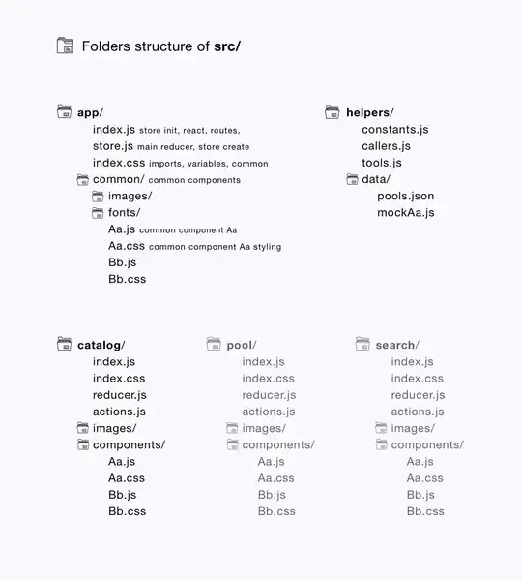
Task: Click the folder icon beside the src/ title
Action: 65,46
